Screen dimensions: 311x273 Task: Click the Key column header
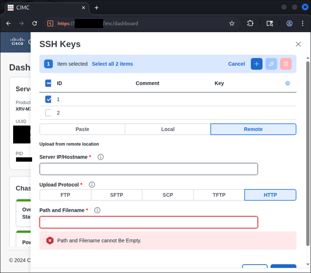[x=219, y=83]
